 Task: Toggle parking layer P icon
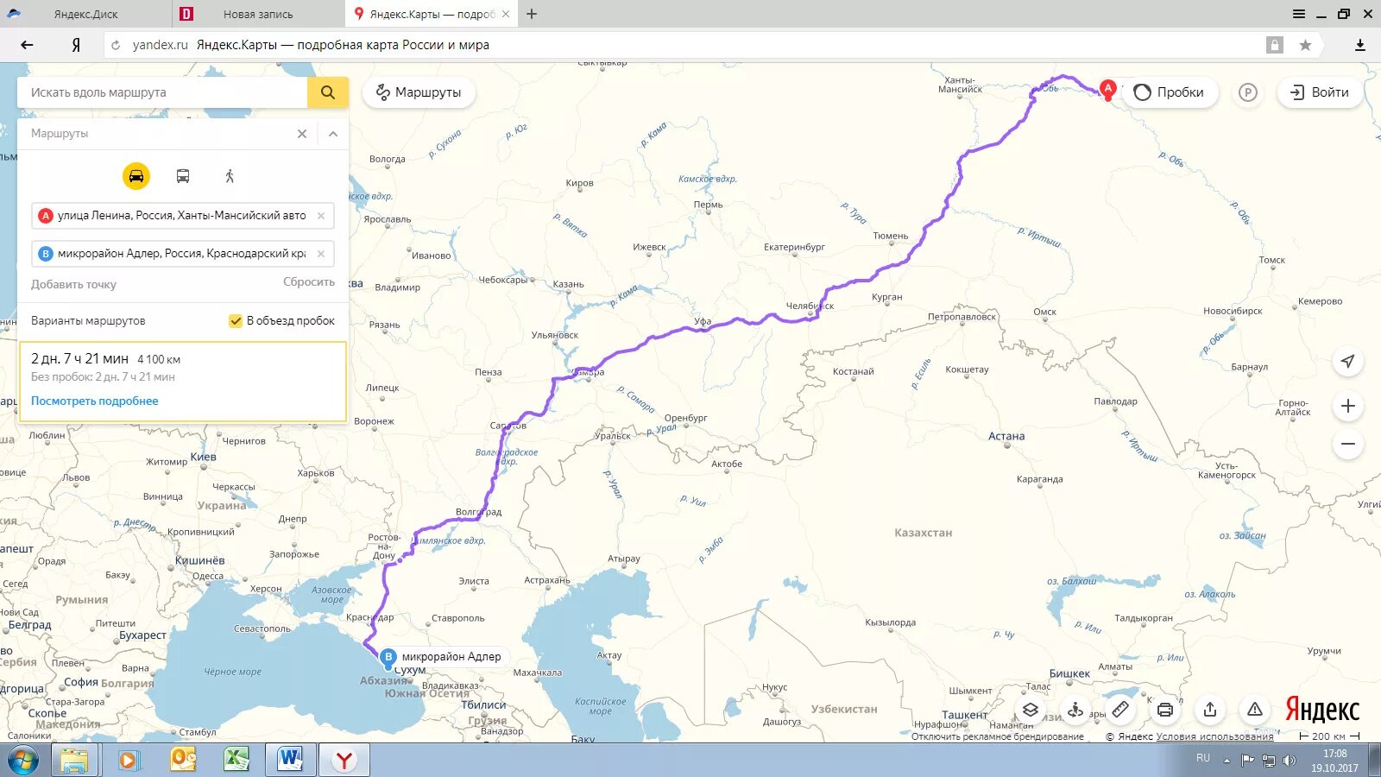pos(1248,92)
